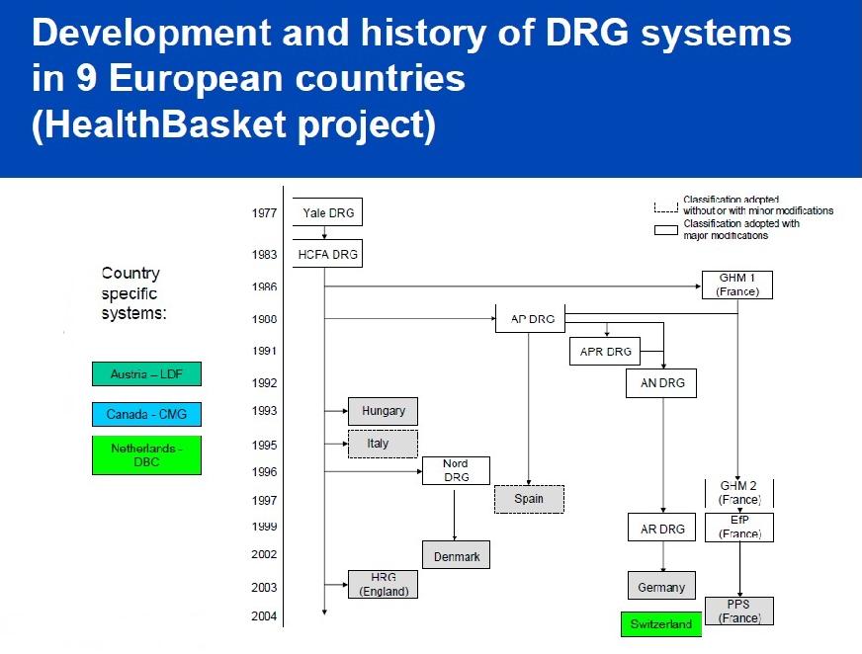Click the EfP (France) box
The image size is (862, 654).
tap(738, 528)
